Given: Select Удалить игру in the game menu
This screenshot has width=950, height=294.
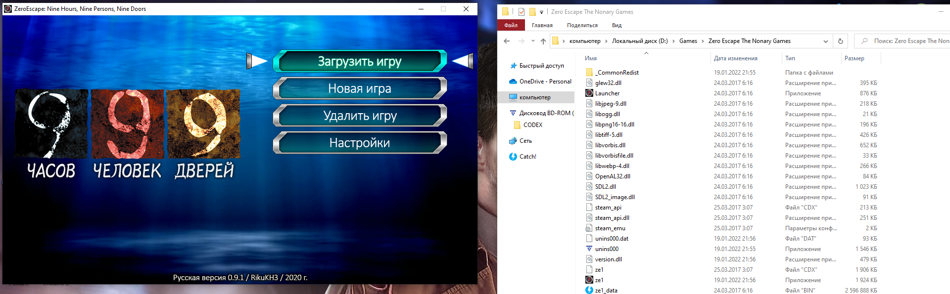Looking at the screenshot, I should pyautogui.click(x=360, y=116).
